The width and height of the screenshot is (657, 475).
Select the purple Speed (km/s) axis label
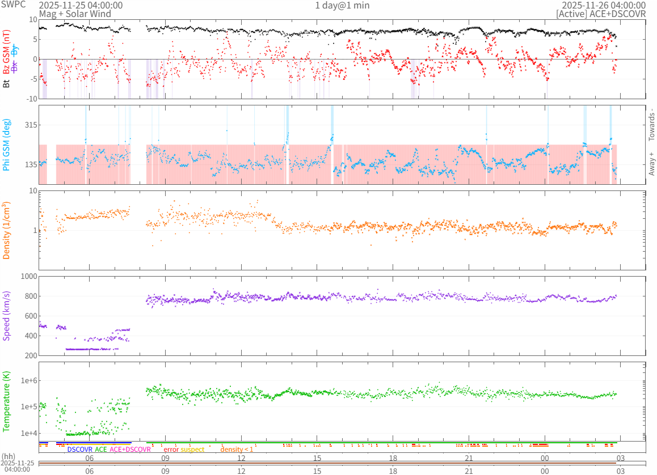tap(7, 316)
